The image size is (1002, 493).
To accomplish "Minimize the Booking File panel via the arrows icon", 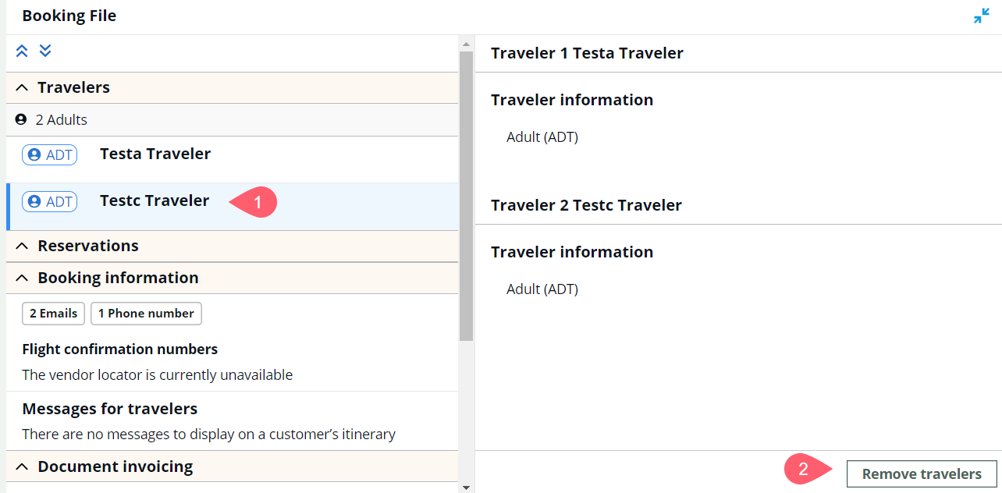I will (x=981, y=16).
